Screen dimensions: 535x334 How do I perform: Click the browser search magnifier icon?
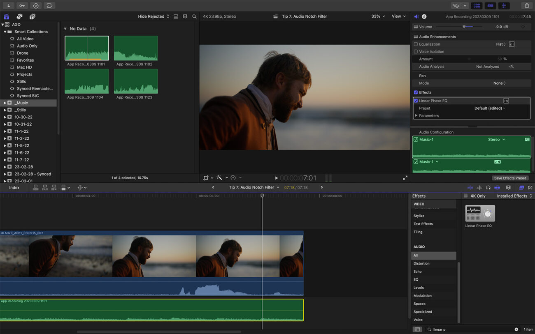[x=194, y=16]
